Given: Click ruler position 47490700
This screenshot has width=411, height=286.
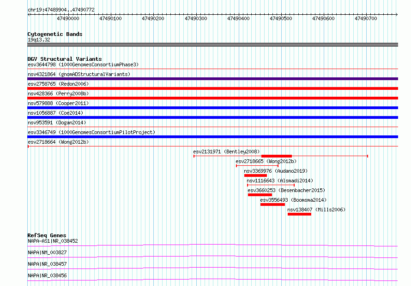Looking at the screenshot, I should point(366,18).
